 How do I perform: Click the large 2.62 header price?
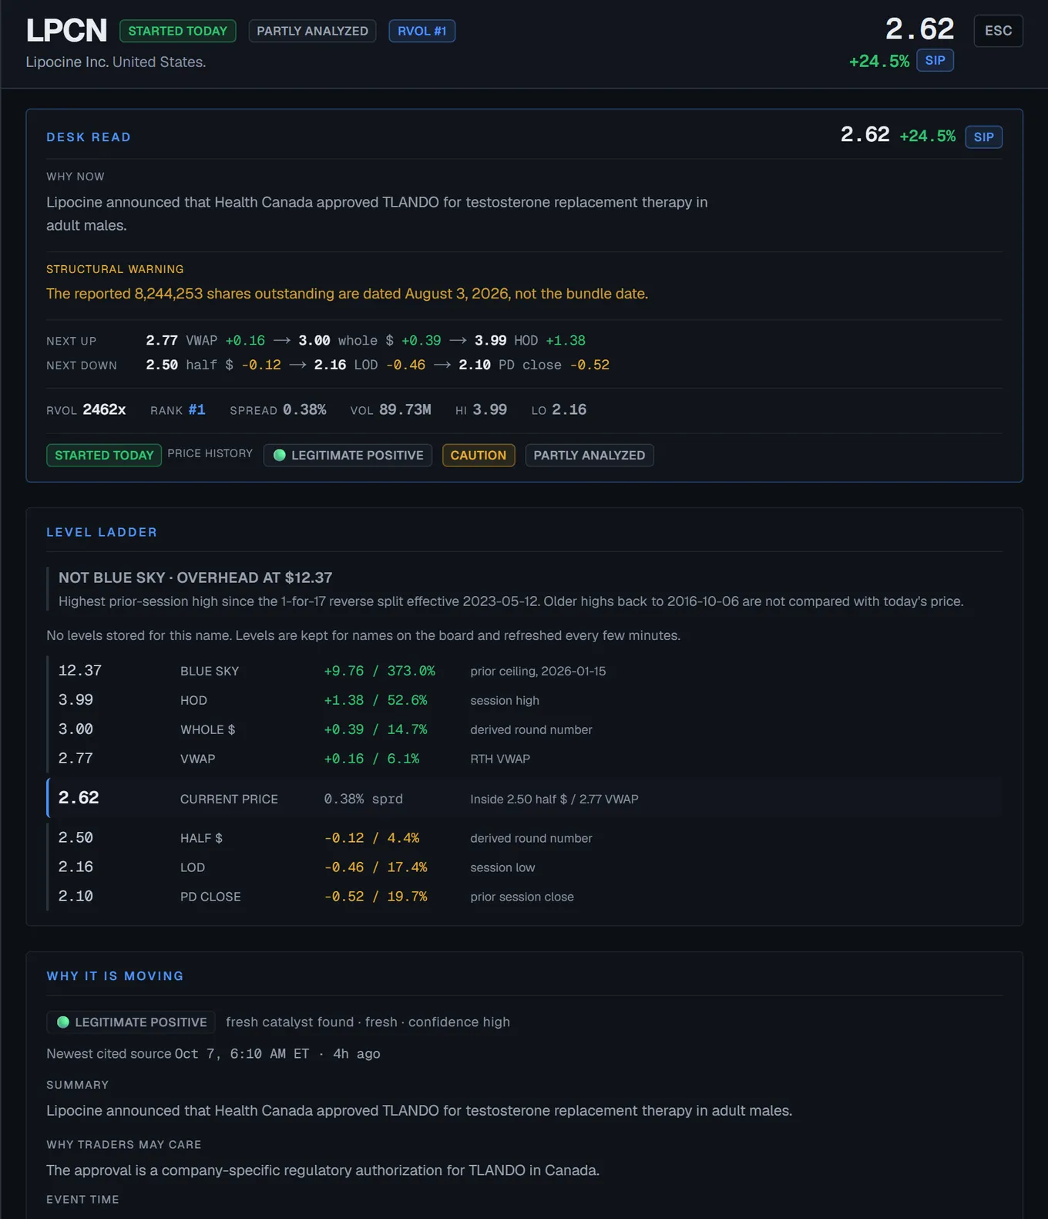pos(919,29)
